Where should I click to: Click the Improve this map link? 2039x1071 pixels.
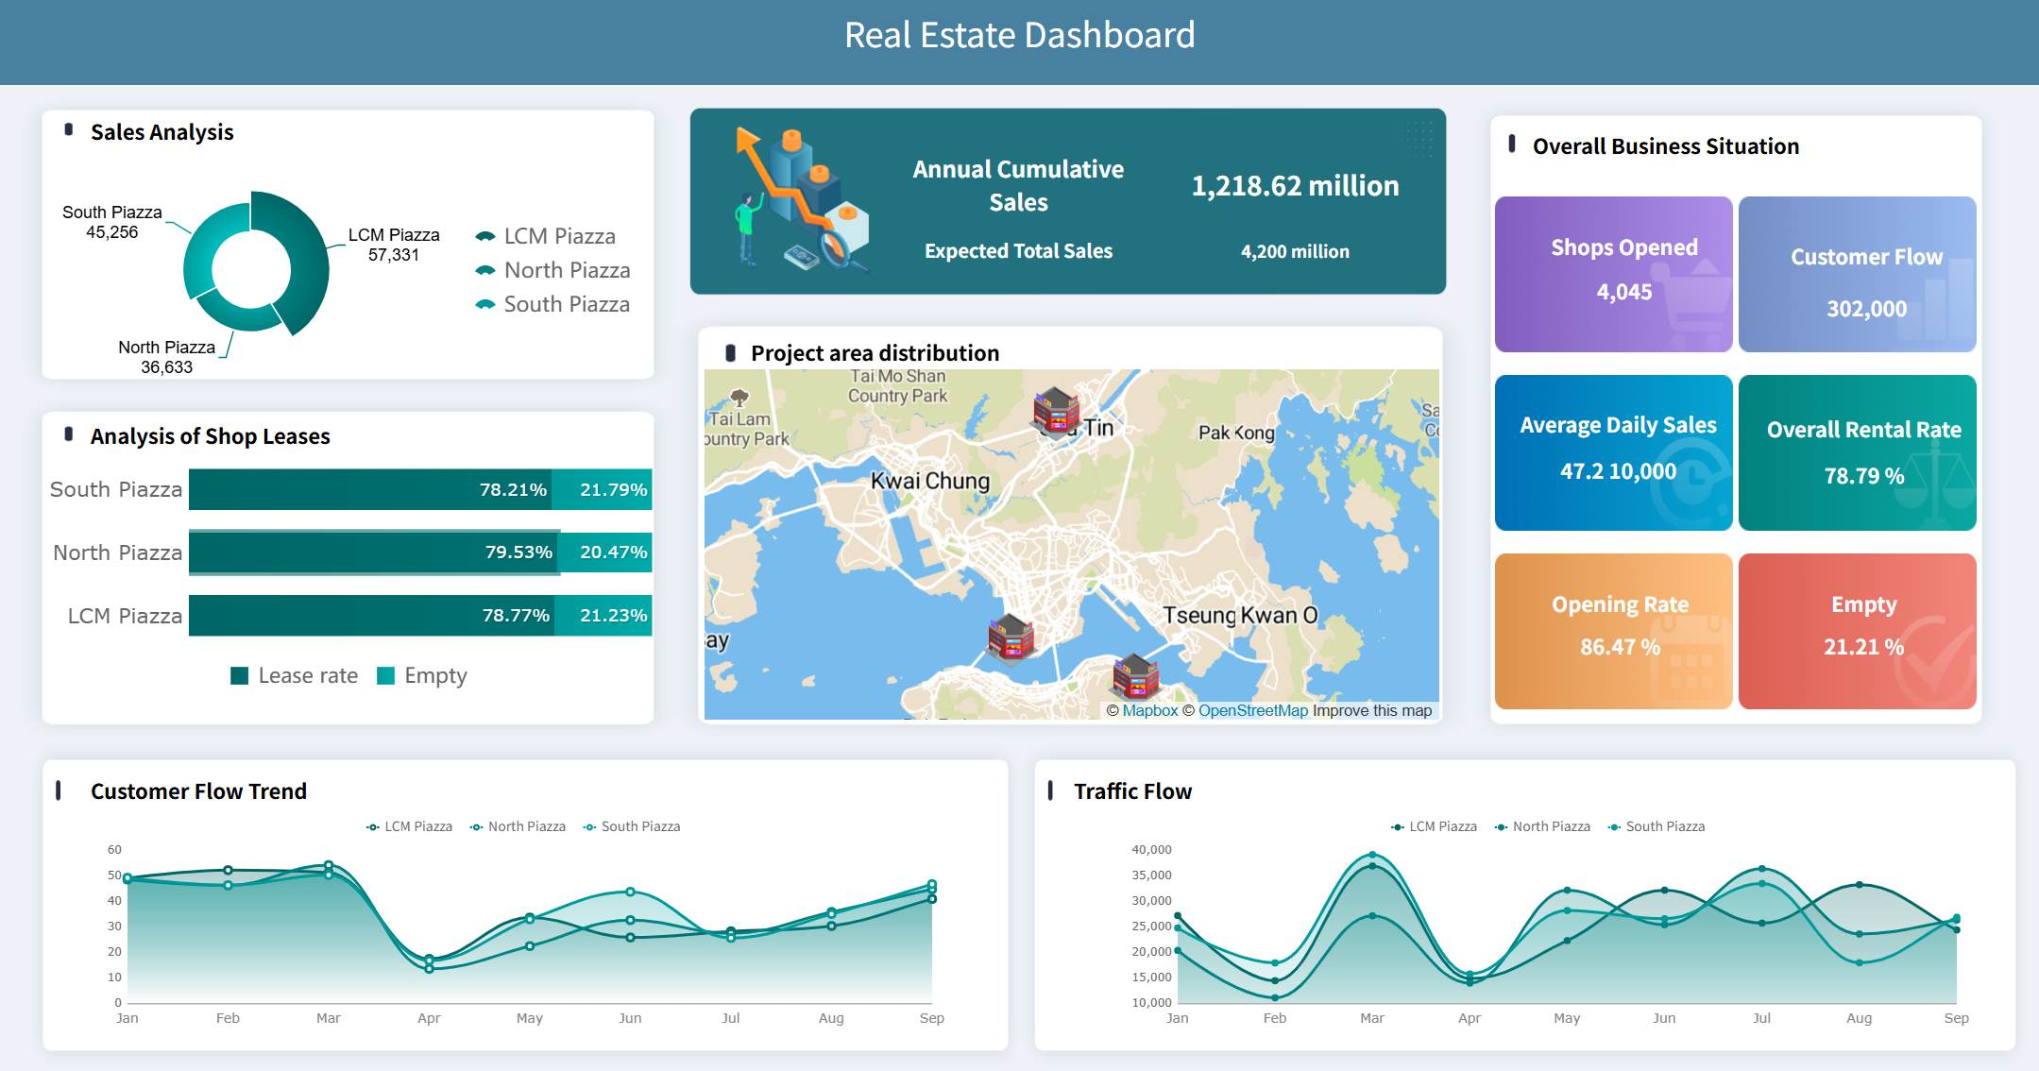pyautogui.click(x=1371, y=710)
